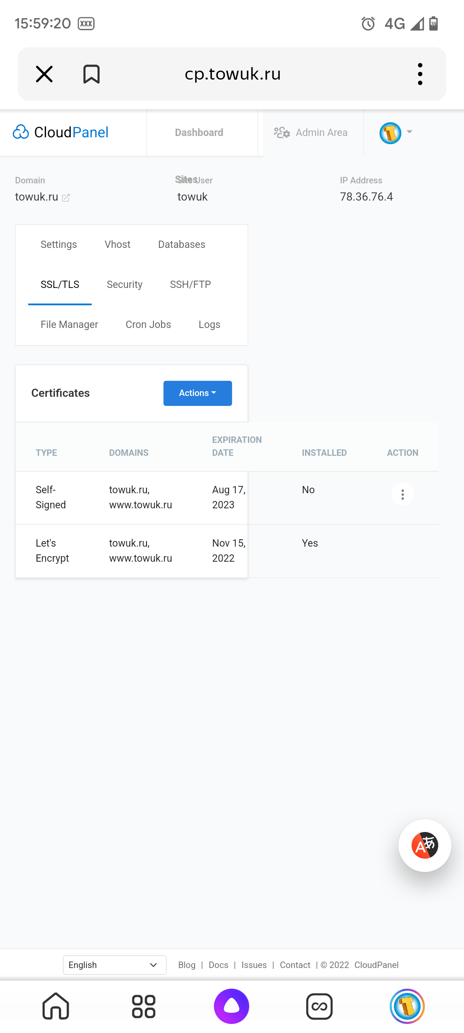
Task: Switch to the Databases tab
Action: click(181, 244)
